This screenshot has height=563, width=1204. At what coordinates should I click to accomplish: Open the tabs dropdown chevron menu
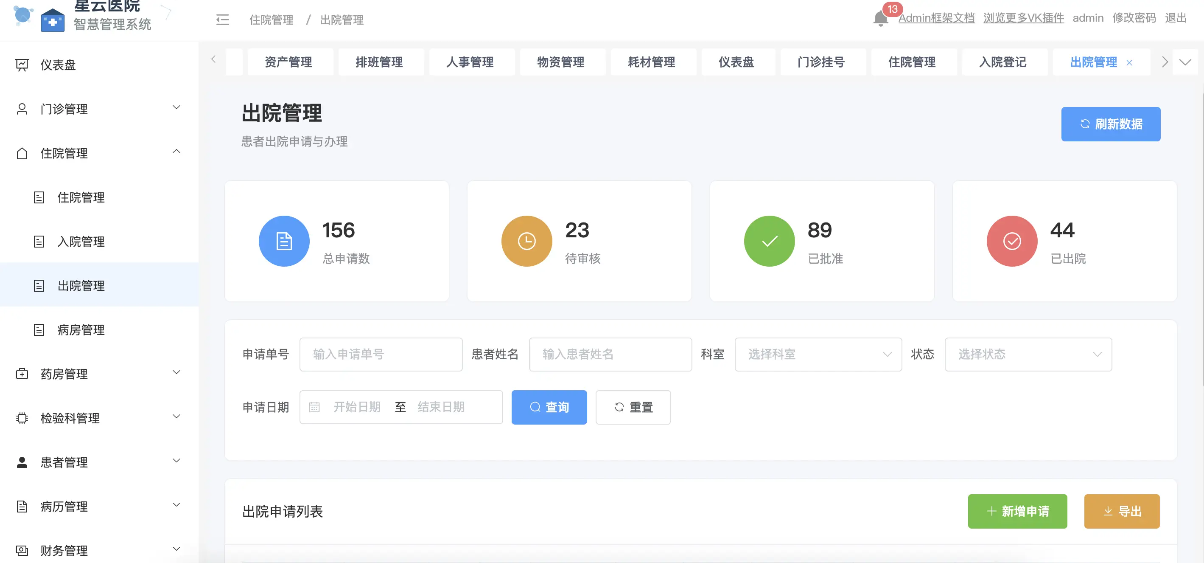(1185, 62)
